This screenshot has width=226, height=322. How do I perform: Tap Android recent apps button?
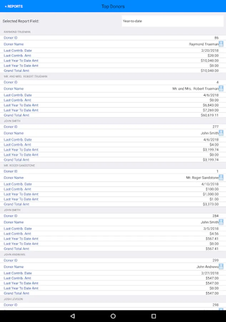(x=154, y=316)
